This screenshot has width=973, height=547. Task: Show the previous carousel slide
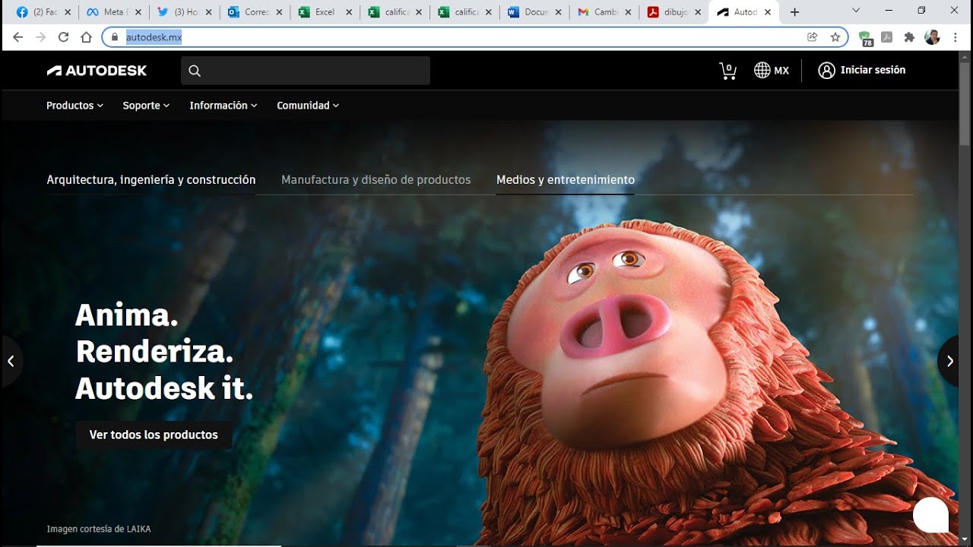coord(11,362)
